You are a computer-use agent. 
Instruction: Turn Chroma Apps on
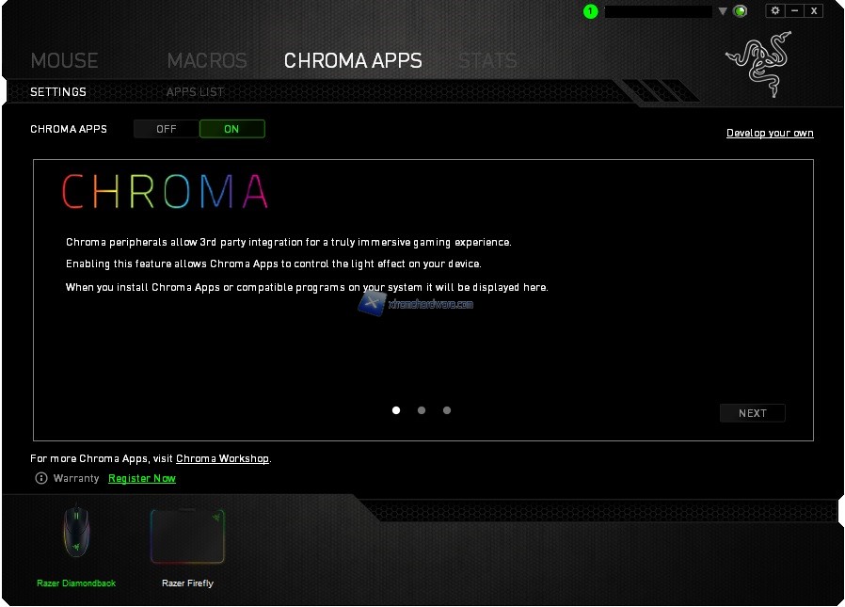tap(231, 129)
